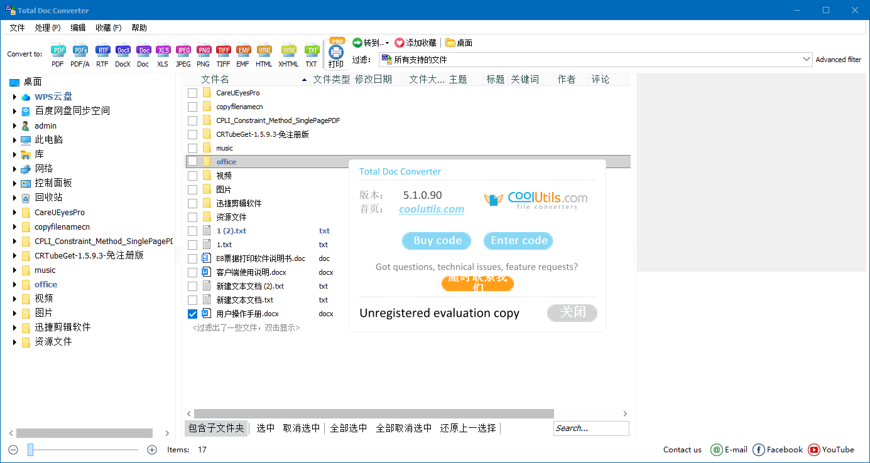Select WPS云盘 cloud icon in tree
The width and height of the screenshot is (870, 463).
tap(26, 97)
